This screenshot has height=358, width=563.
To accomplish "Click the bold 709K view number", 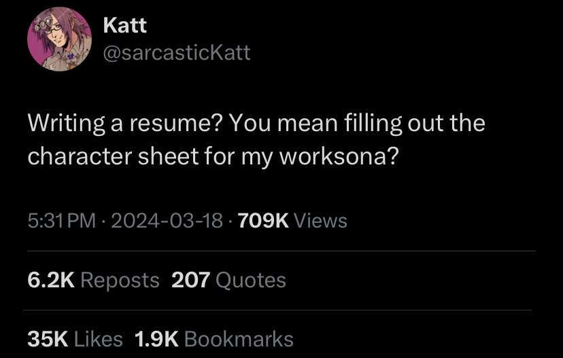I will click(x=263, y=220).
